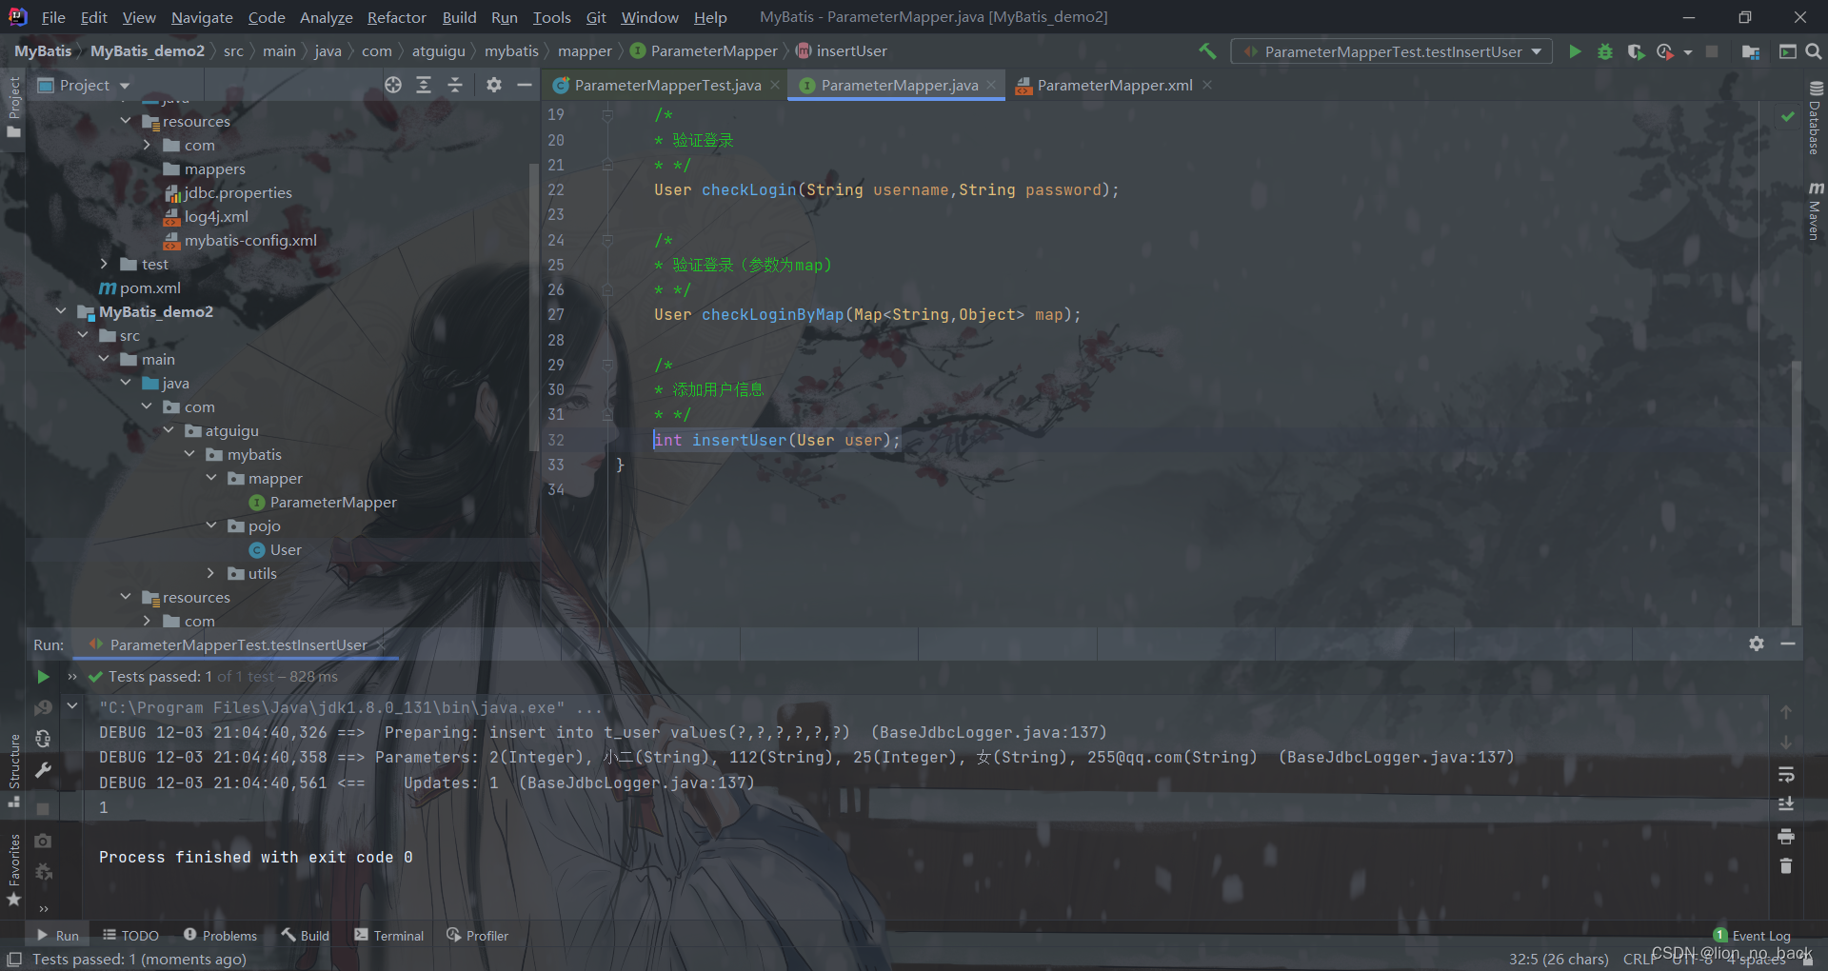Viewport: 1828px width, 971px height.
Task: Rerun test with Run panel play icon
Action: click(x=43, y=677)
